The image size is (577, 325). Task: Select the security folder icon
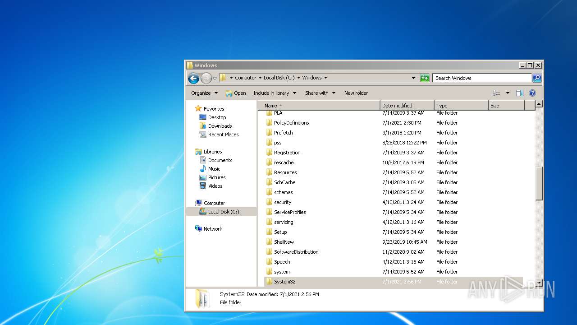(x=269, y=202)
